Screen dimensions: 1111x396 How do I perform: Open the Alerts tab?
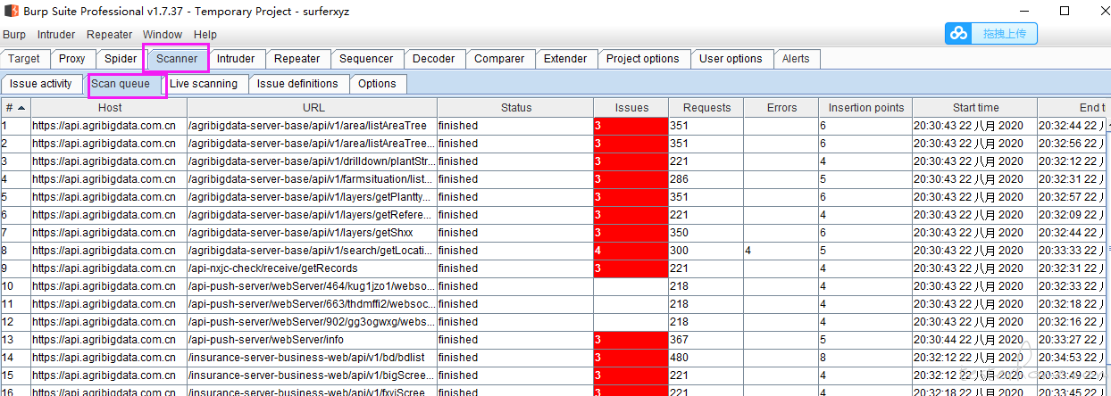[796, 59]
